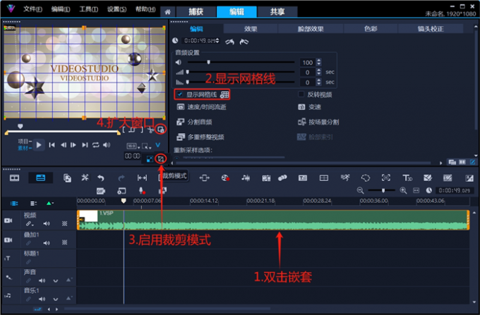Viewport: 480px width, 315px height.
Task: Click the film reel record icon
Action: [x=225, y=178]
